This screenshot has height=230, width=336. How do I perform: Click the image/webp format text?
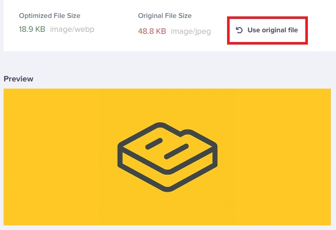72,29
